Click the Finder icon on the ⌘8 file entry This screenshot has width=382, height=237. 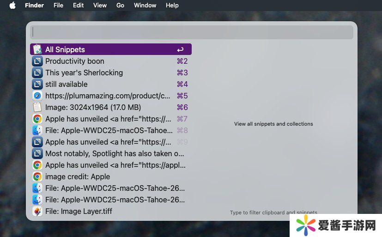(37, 130)
